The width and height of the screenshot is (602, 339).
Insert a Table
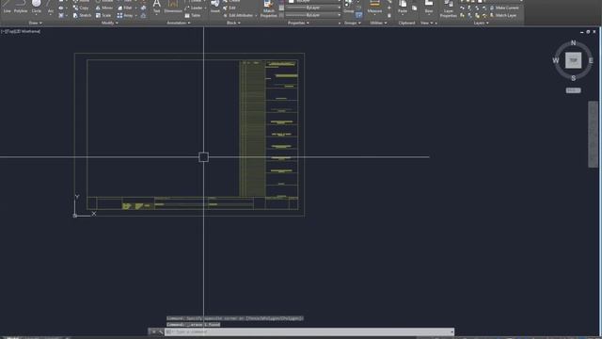tap(193, 15)
